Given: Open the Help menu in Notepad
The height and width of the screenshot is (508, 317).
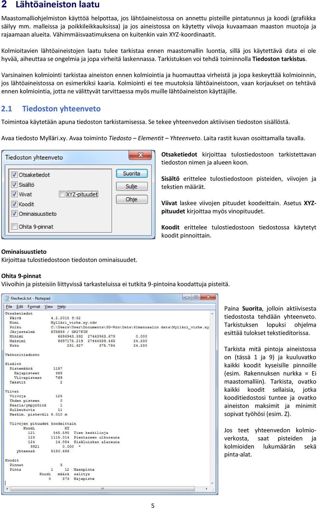Looking at the screenshot, I should click(61, 307).
